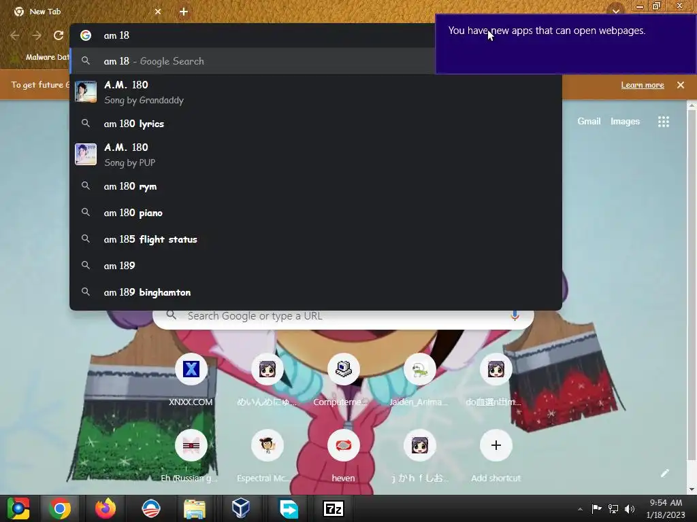Click the taskbar clock showing 9:54 AM
This screenshot has height=522, width=697.
[666, 508]
